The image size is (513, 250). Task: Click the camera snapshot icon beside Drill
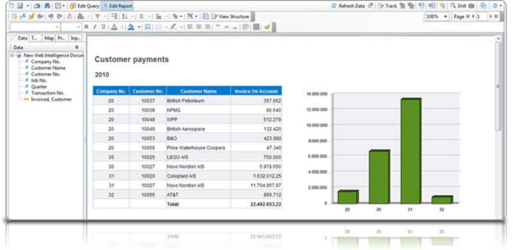tap(471, 6)
